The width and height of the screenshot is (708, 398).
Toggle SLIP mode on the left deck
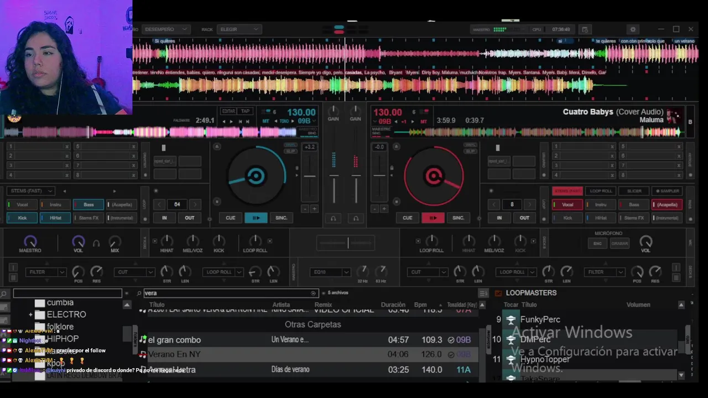tap(290, 151)
